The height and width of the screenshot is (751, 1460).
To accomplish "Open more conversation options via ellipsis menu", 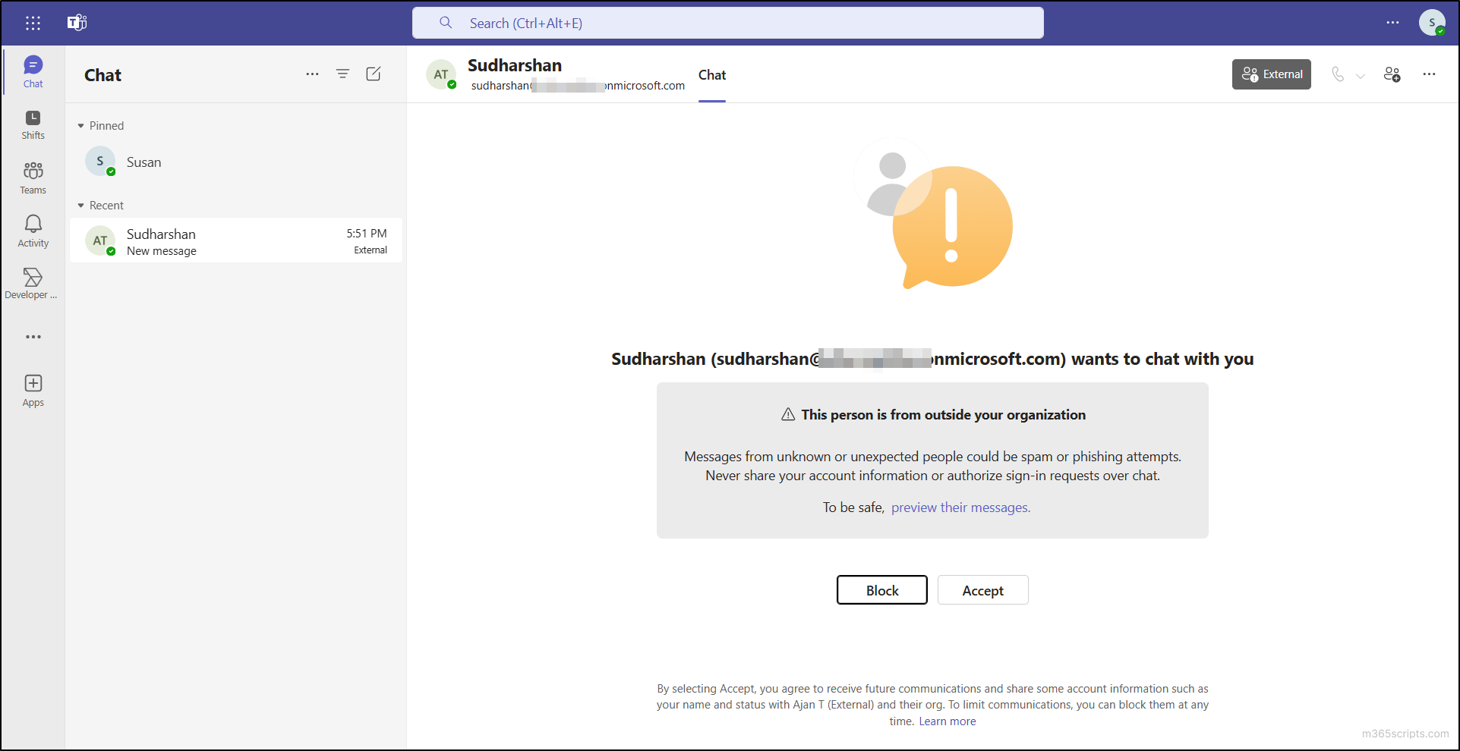I will [1429, 74].
